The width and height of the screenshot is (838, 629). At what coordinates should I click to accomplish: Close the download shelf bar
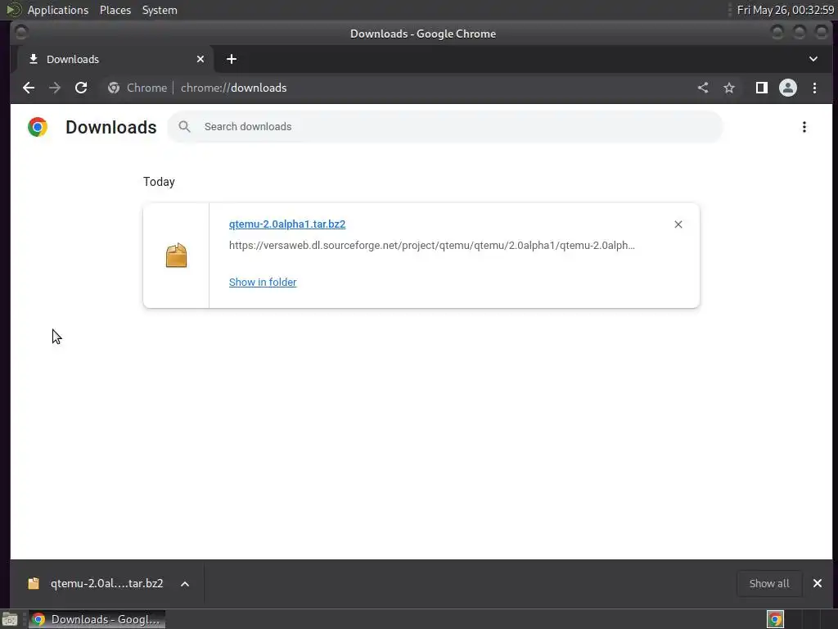pos(818,583)
